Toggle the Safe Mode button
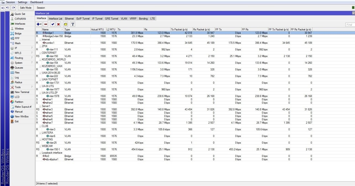Viewport: 355px width, 186px height. coord(26,8)
